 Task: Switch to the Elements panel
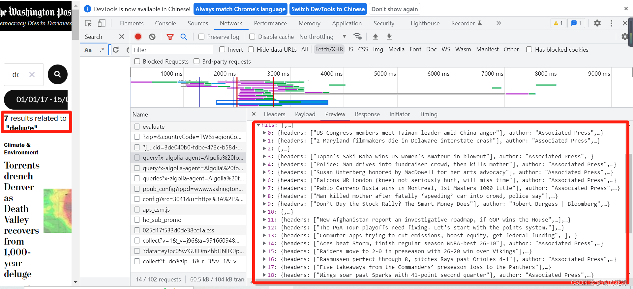coord(132,23)
